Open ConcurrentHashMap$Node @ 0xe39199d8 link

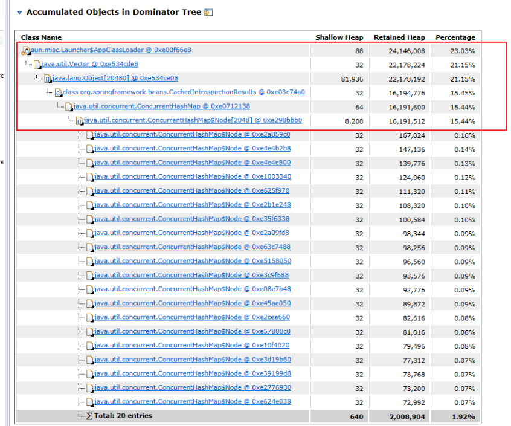(x=193, y=373)
